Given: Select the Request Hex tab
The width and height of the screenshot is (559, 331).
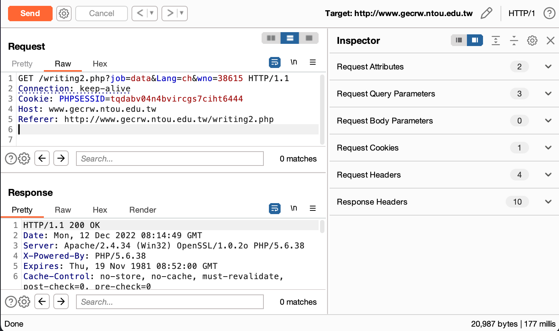Looking at the screenshot, I should coord(100,64).
